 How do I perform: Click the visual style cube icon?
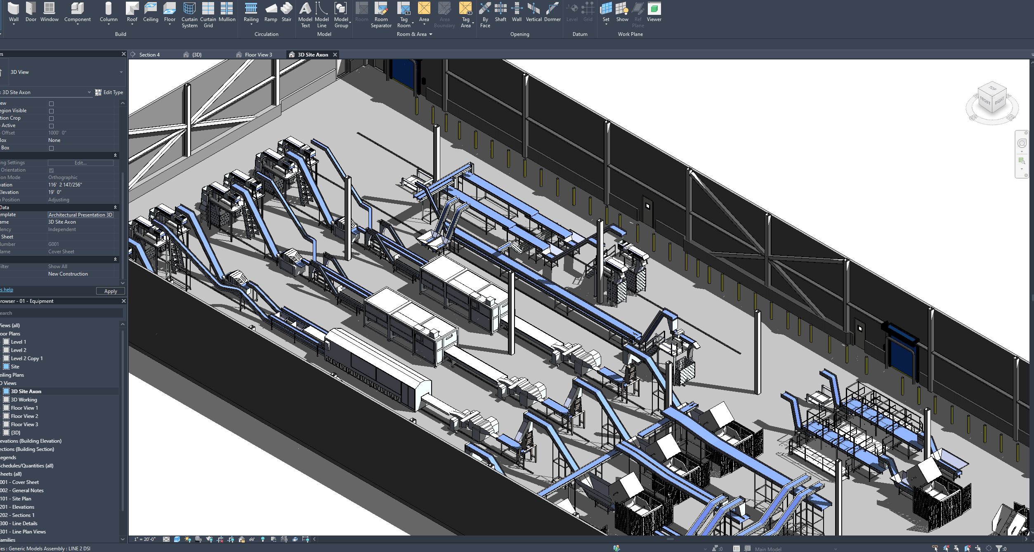[x=177, y=539]
